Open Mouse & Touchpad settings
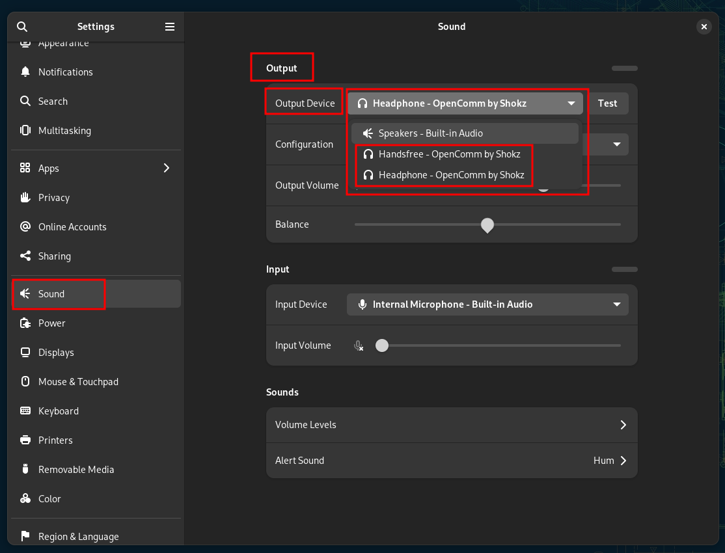 point(78,381)
